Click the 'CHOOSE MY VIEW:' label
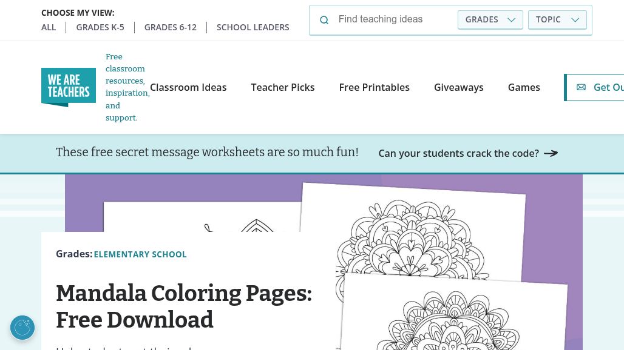Viewport: 624px width, 350px height. click(78, 13)
